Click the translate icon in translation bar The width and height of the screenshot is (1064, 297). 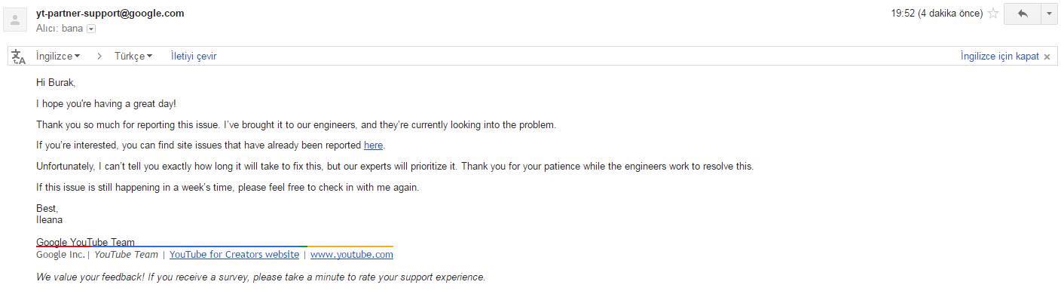20,57
